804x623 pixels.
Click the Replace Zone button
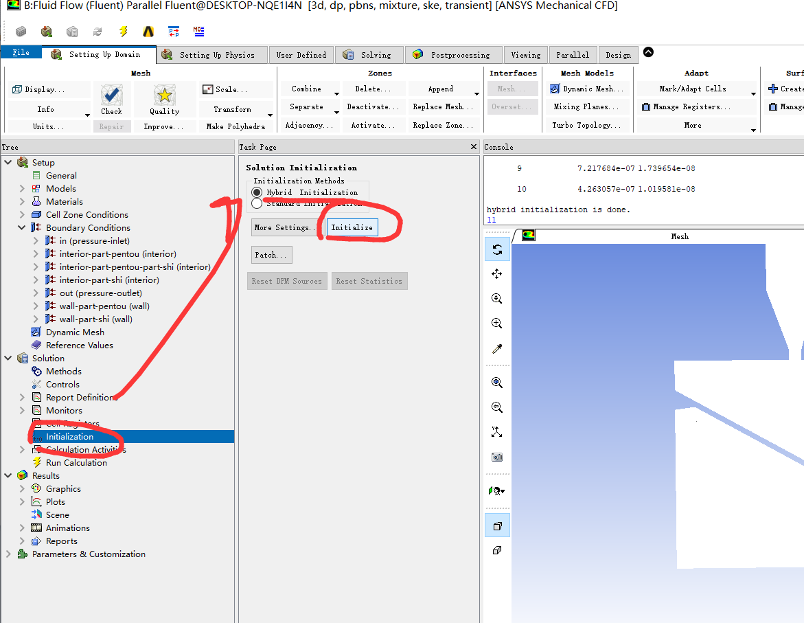point(443,125)
